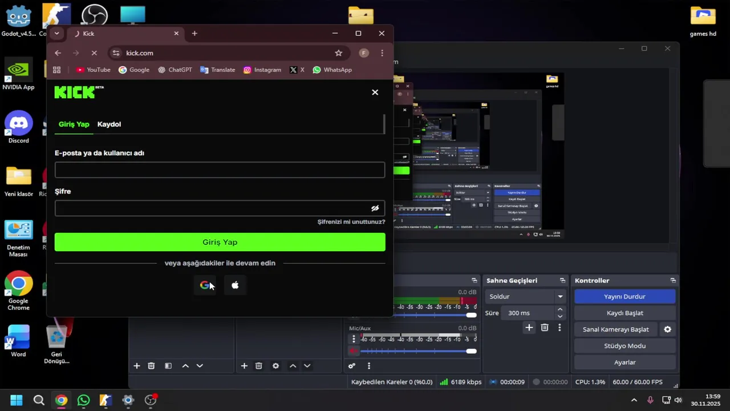Open OBS scene filters icon beside the trash

(168, 366)
